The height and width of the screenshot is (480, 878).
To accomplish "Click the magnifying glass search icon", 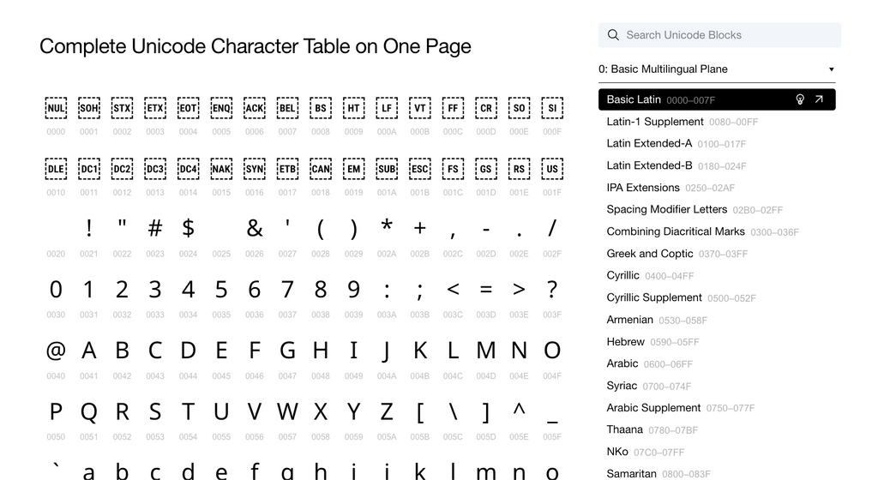I will [x=613, y=35].
